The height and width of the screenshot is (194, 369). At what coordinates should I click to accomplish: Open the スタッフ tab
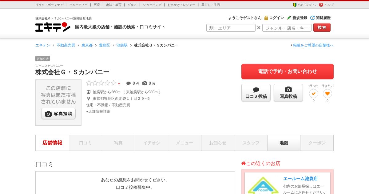251,143
